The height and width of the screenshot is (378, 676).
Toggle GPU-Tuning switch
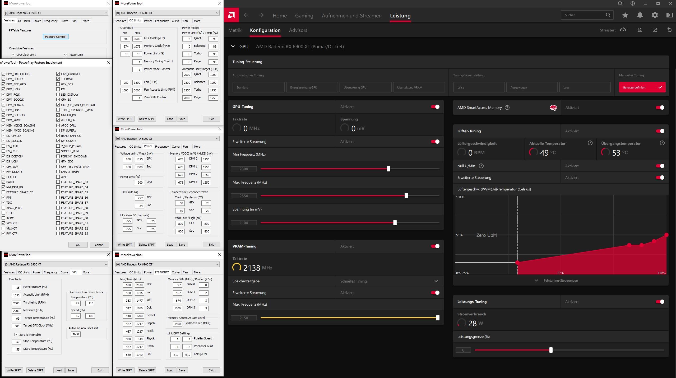tap(435, 107)
